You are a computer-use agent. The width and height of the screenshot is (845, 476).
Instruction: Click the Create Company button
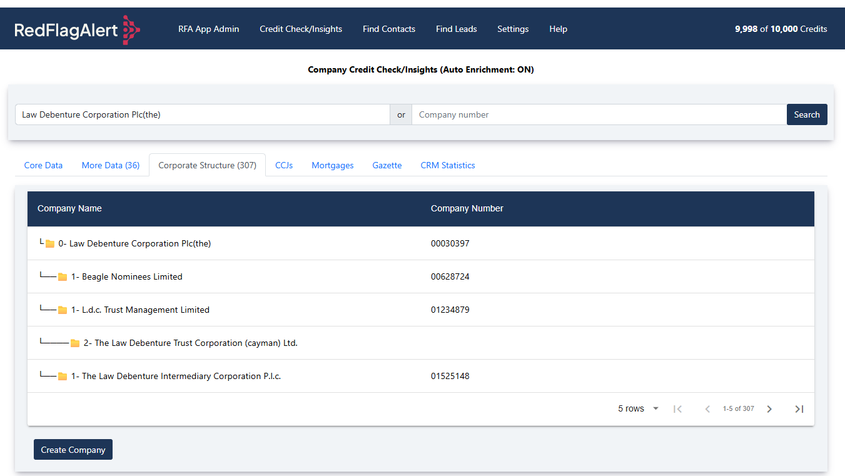[73, 450]
